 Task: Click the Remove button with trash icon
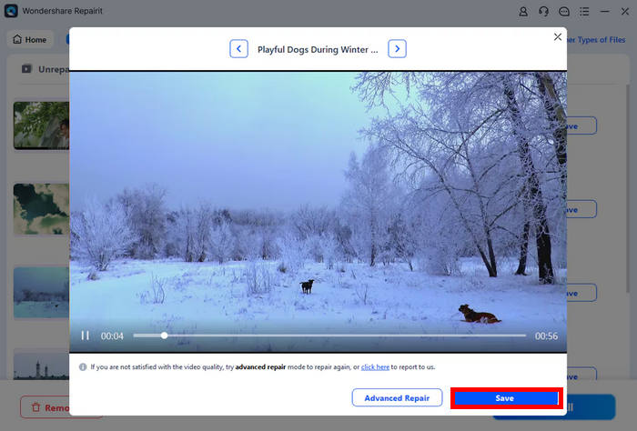point(45,407)
